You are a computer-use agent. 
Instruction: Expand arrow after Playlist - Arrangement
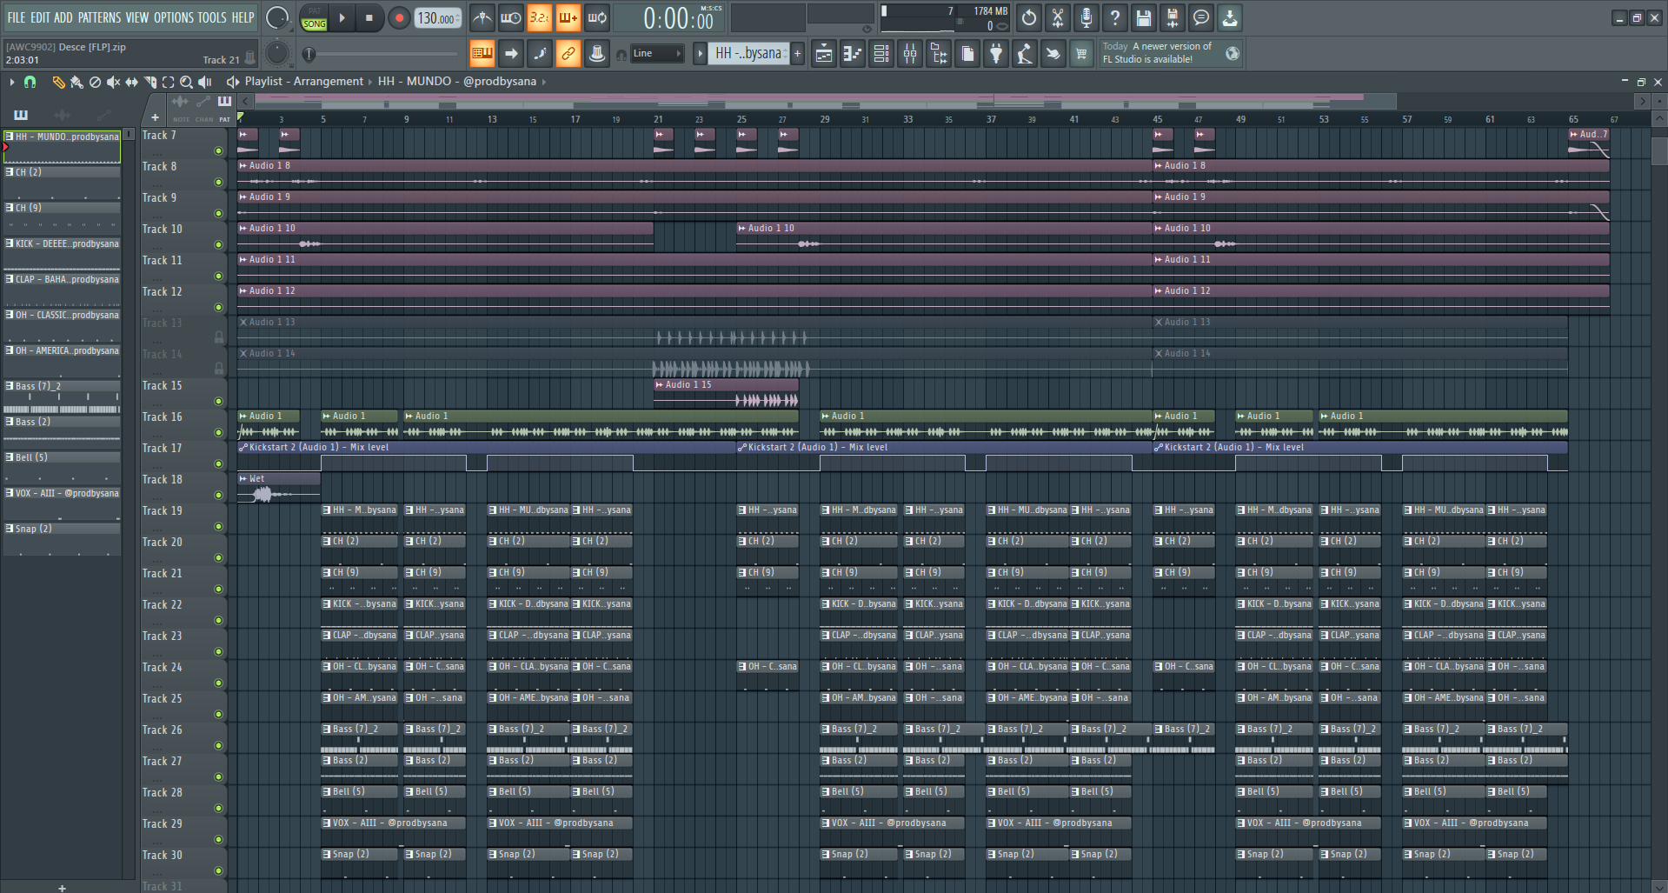click(369, 82)
